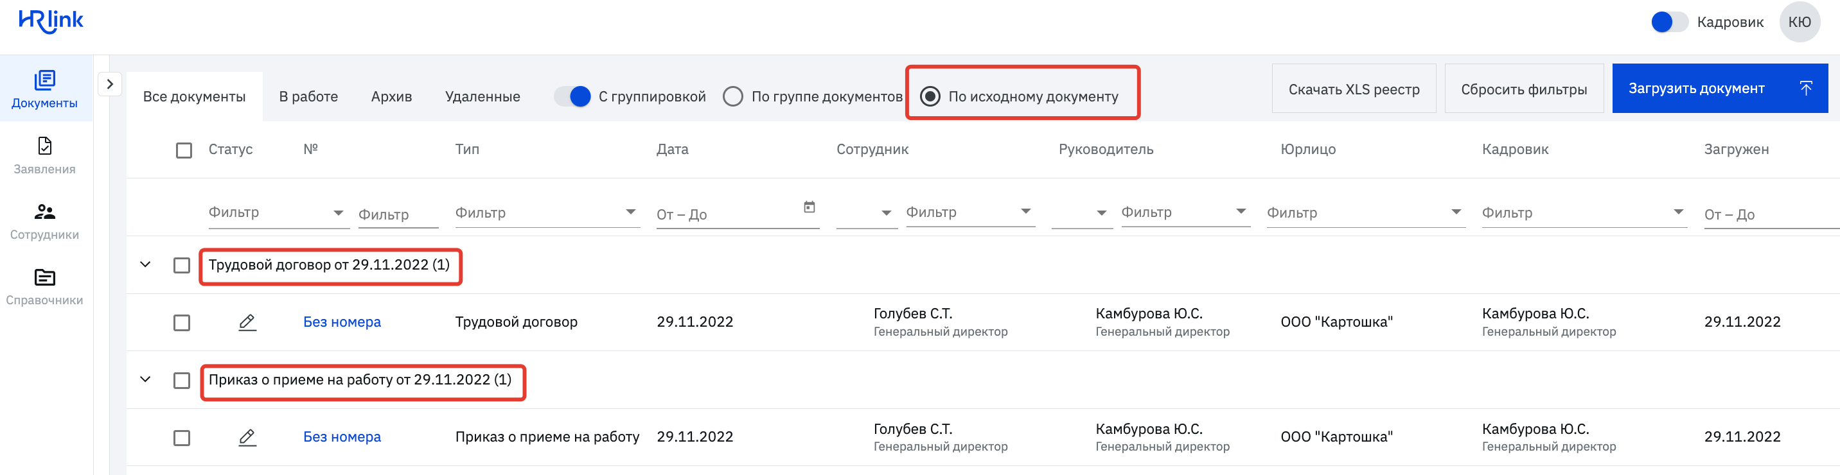Click the HRlink logo
This screenshot has width=1840, height=475.
[x=51, y=21]
